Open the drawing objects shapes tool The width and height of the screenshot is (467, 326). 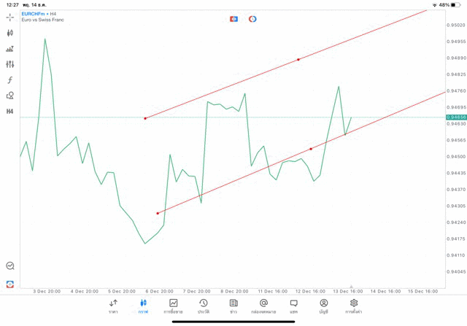pyautogui.click(x=10, y=96)
